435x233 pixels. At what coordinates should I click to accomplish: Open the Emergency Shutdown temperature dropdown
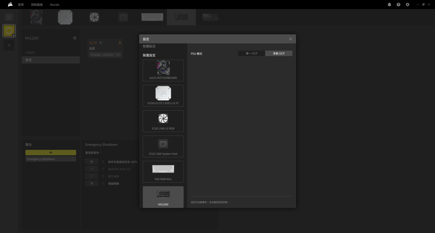tap(105, 55)
